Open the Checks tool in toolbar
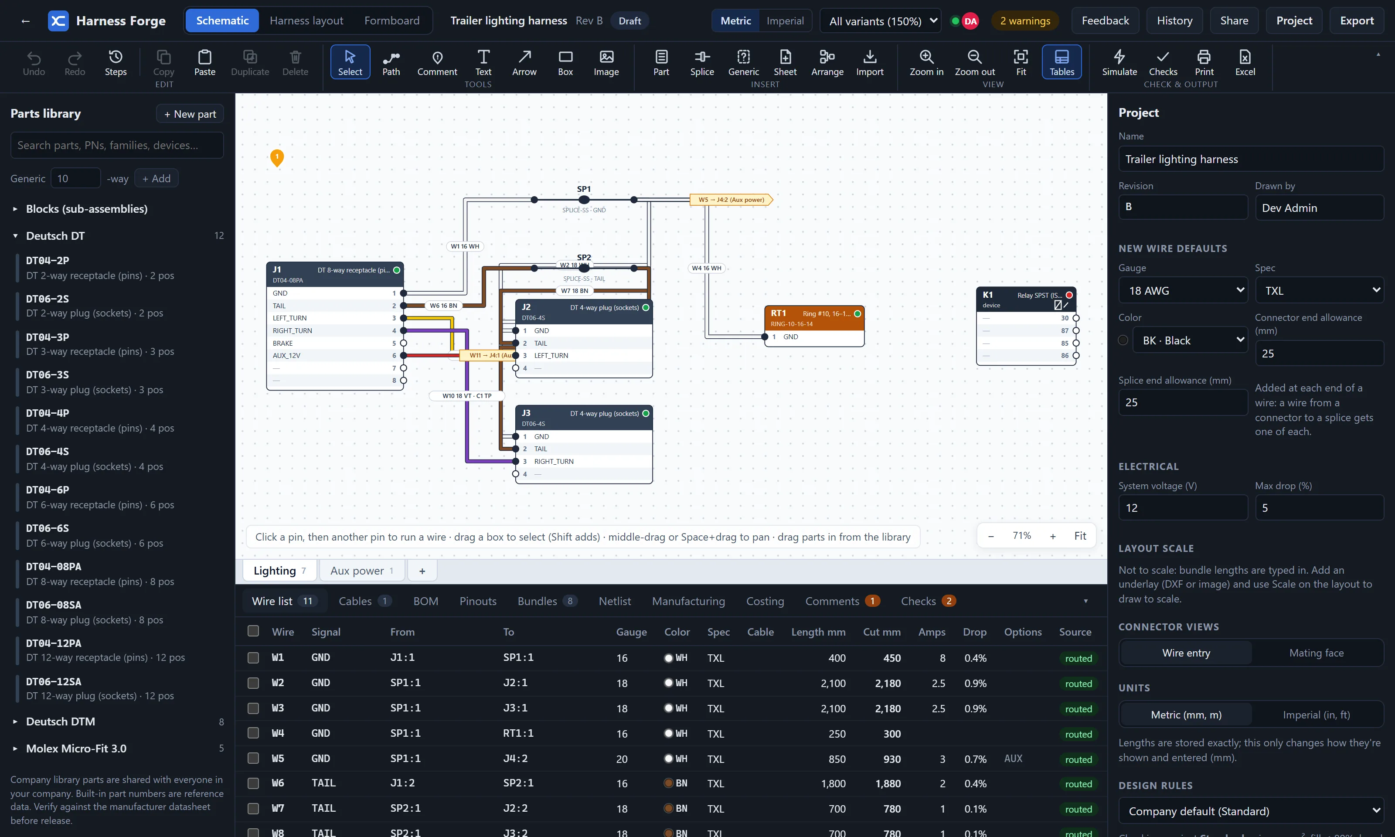Viewport: 1395px width, 837px height. (x=1163, y=63)
